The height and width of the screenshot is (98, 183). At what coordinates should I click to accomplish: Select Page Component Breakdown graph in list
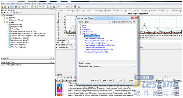point(94,39)
